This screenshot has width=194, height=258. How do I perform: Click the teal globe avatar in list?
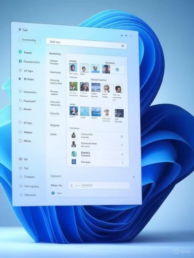click(74, 154)
